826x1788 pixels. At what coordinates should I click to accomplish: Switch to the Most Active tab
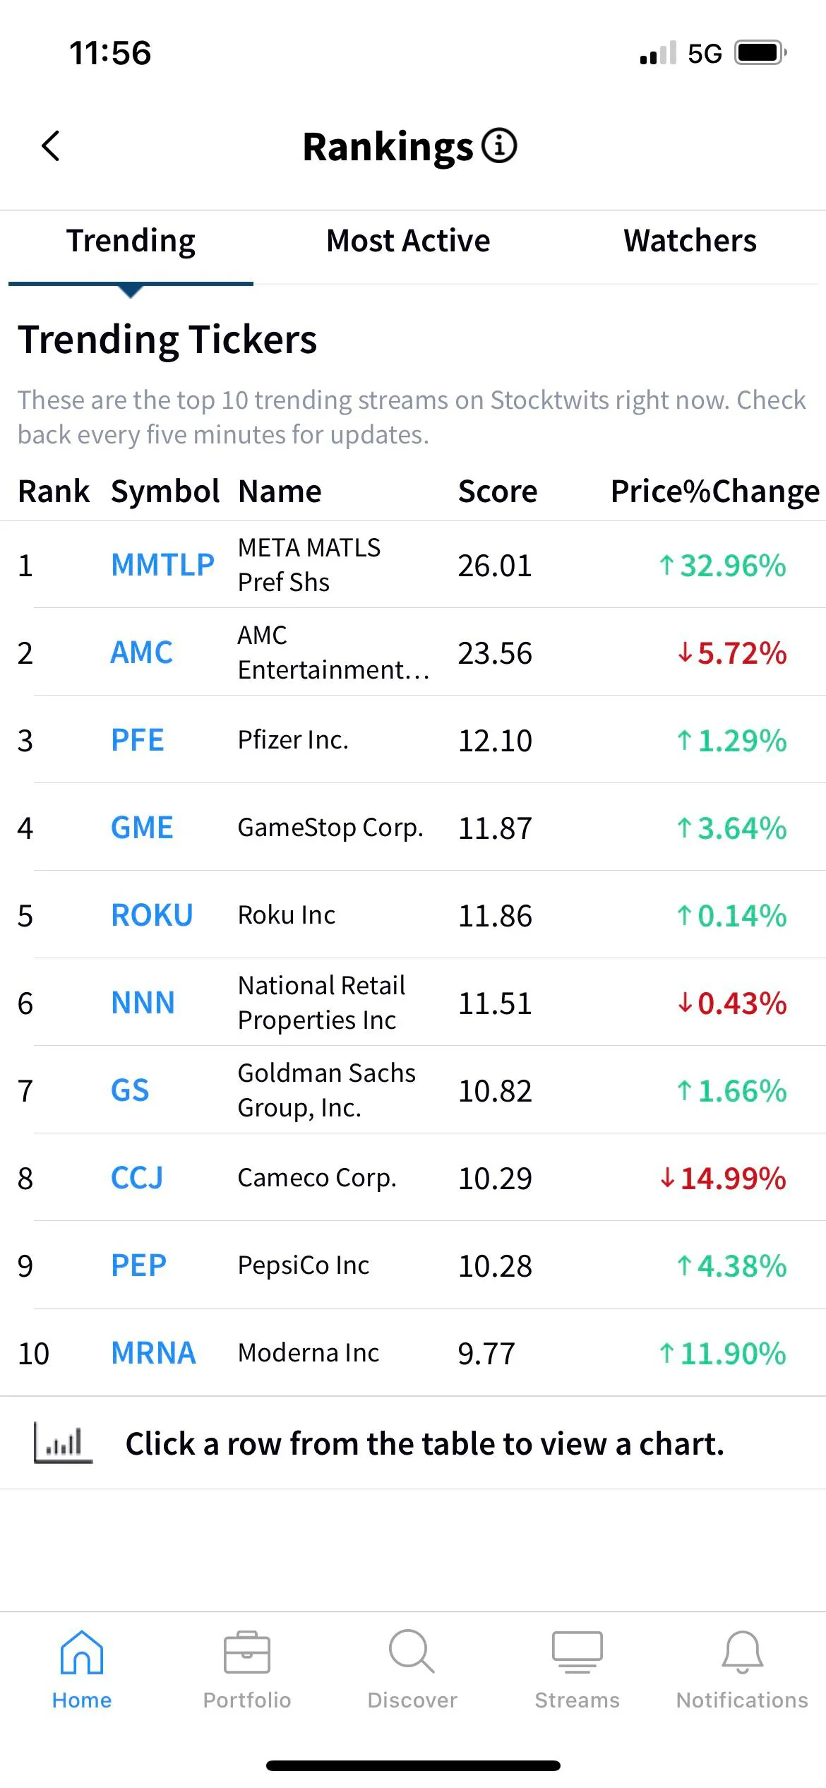point(407,241)
